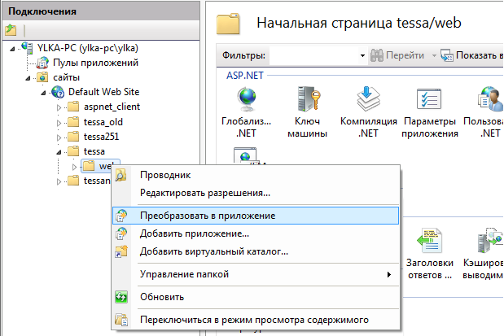Select Редактировать разрешения menu entry
Screen dimensions: 504x336
[205, 193]
